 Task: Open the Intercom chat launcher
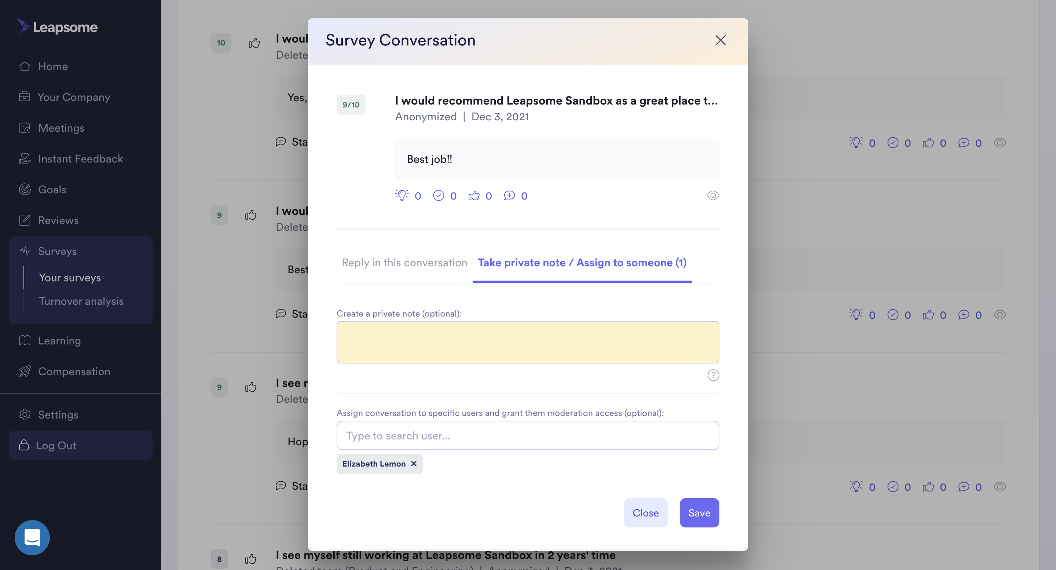click(32, 537)
